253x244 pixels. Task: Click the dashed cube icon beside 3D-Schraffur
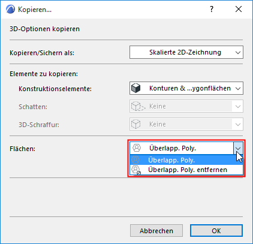click(136, 124)
